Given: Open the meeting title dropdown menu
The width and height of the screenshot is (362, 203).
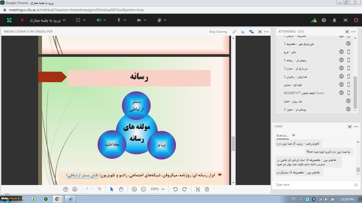Looking at the screenshot, I should tap(64, 20).
